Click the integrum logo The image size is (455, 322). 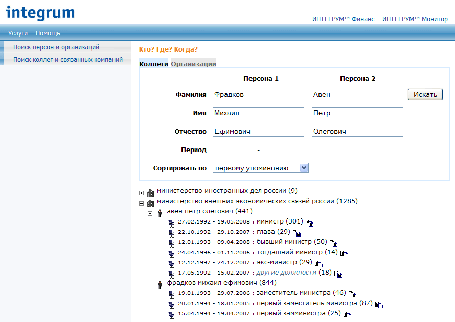pos(40,13)
